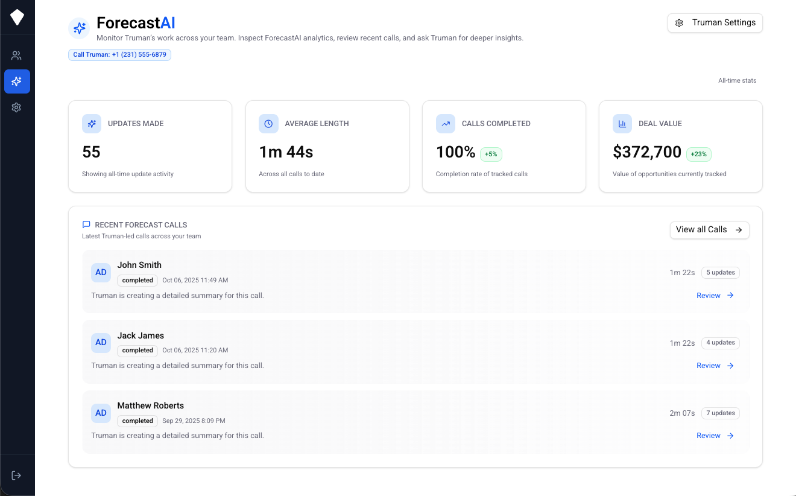Click the trend arrow icon on Calls Completed
The width and height of the screenshot is (796, 496).
pos(445,123)
